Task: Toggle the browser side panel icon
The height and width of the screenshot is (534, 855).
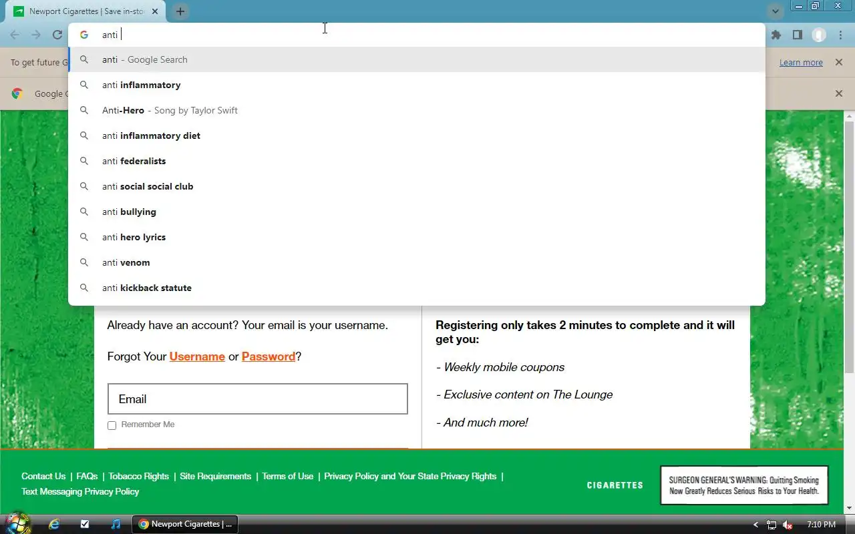Action: [x=797, y=35]
